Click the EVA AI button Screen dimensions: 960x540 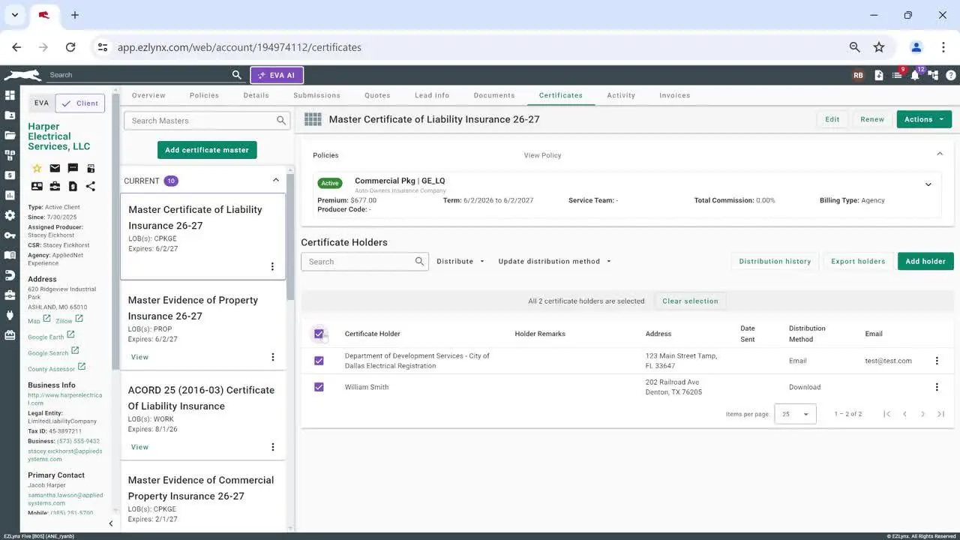277,75
